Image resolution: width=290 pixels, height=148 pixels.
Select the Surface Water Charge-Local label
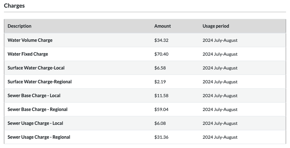click(x=36, y=68)
